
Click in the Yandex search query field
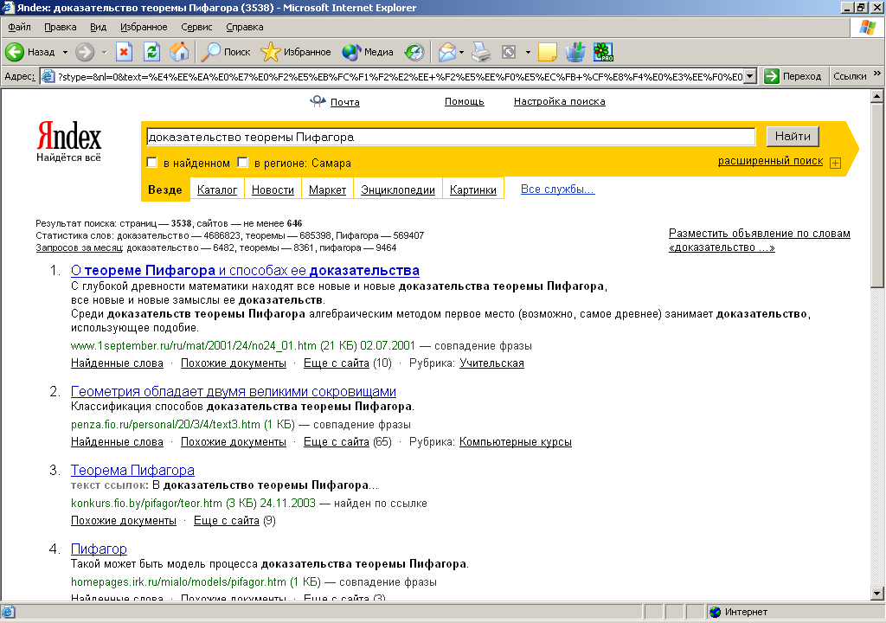pyautogui.click(x=450, y=137)
